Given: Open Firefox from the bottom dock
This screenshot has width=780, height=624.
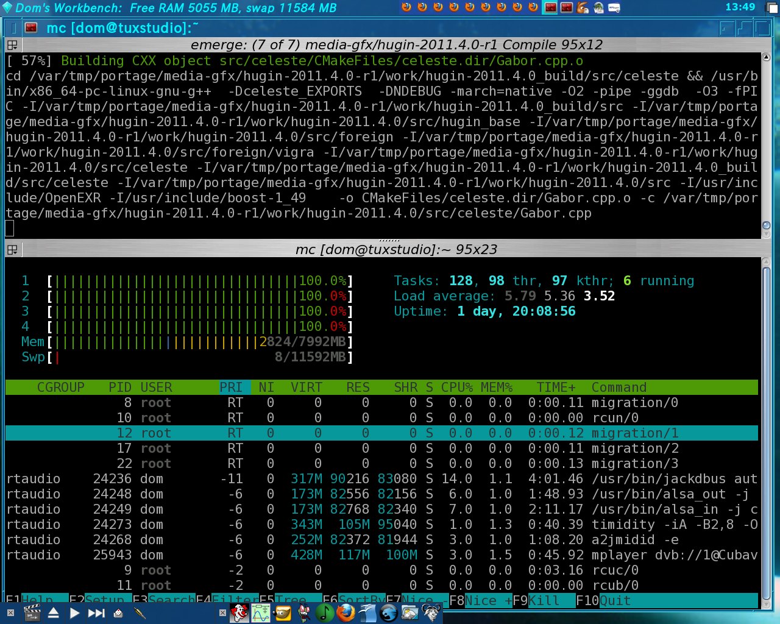Looking at the screenshot, I should point(346,612).
